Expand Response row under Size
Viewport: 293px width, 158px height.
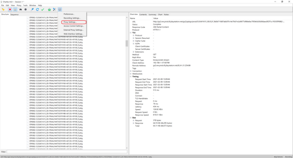coord(133,123)
